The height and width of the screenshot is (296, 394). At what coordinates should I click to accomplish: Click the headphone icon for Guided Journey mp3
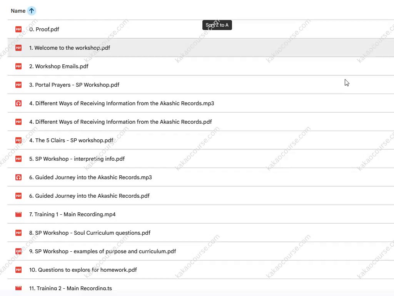coord(18,177)
